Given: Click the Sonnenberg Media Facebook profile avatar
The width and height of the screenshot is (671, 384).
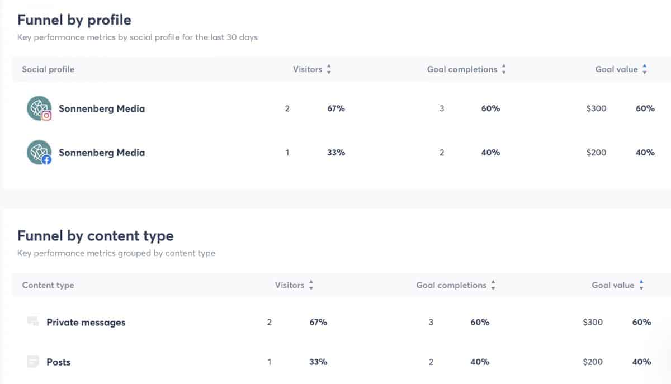Looking at the screenshot, I should point(39,153).
